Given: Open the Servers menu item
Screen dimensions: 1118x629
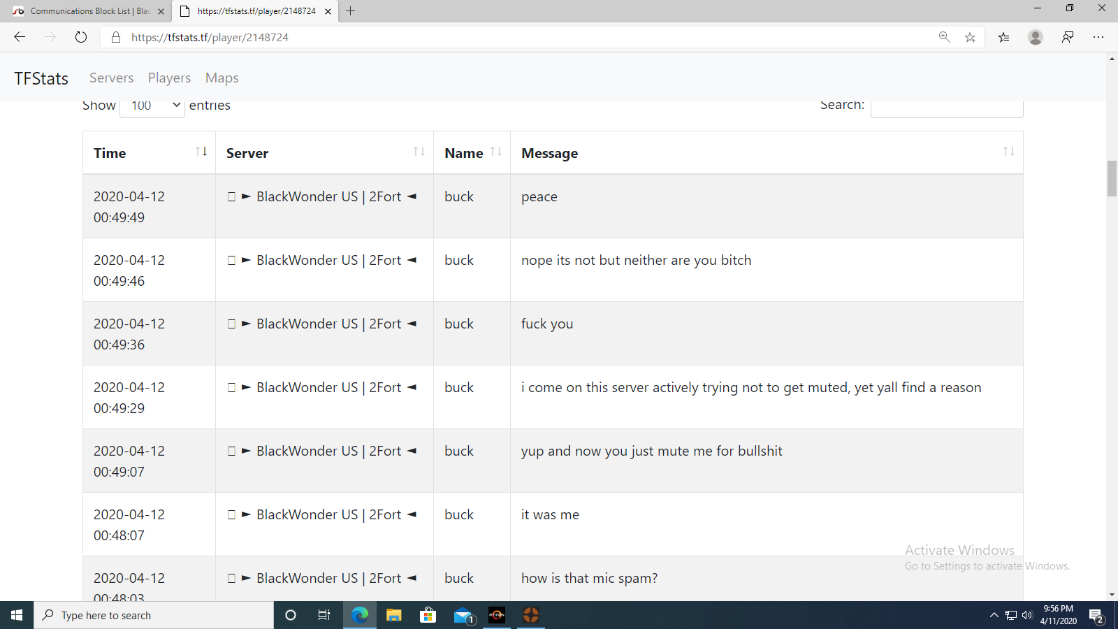Looking at the screenshot, I should (111, 78).
